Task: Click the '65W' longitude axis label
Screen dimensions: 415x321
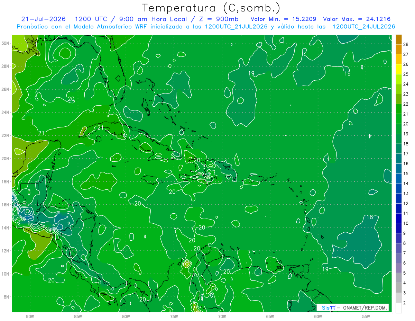Action: click(270, 317)
